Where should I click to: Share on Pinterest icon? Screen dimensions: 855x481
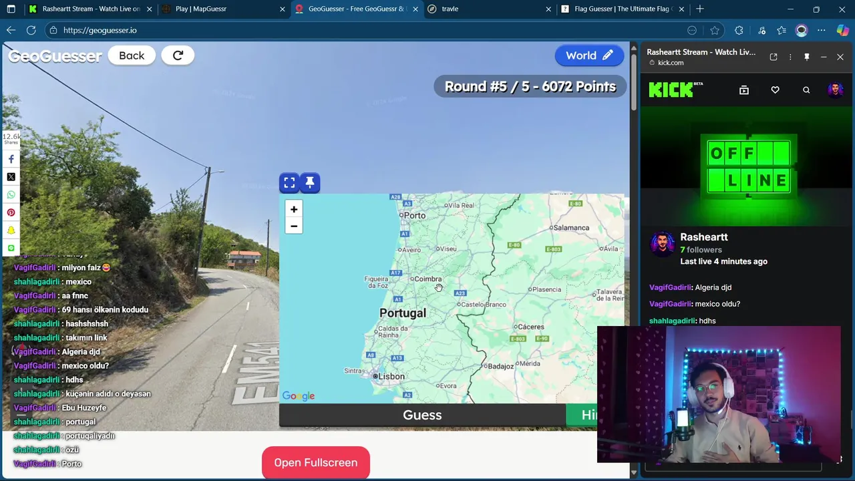click(x=11, y=212)
